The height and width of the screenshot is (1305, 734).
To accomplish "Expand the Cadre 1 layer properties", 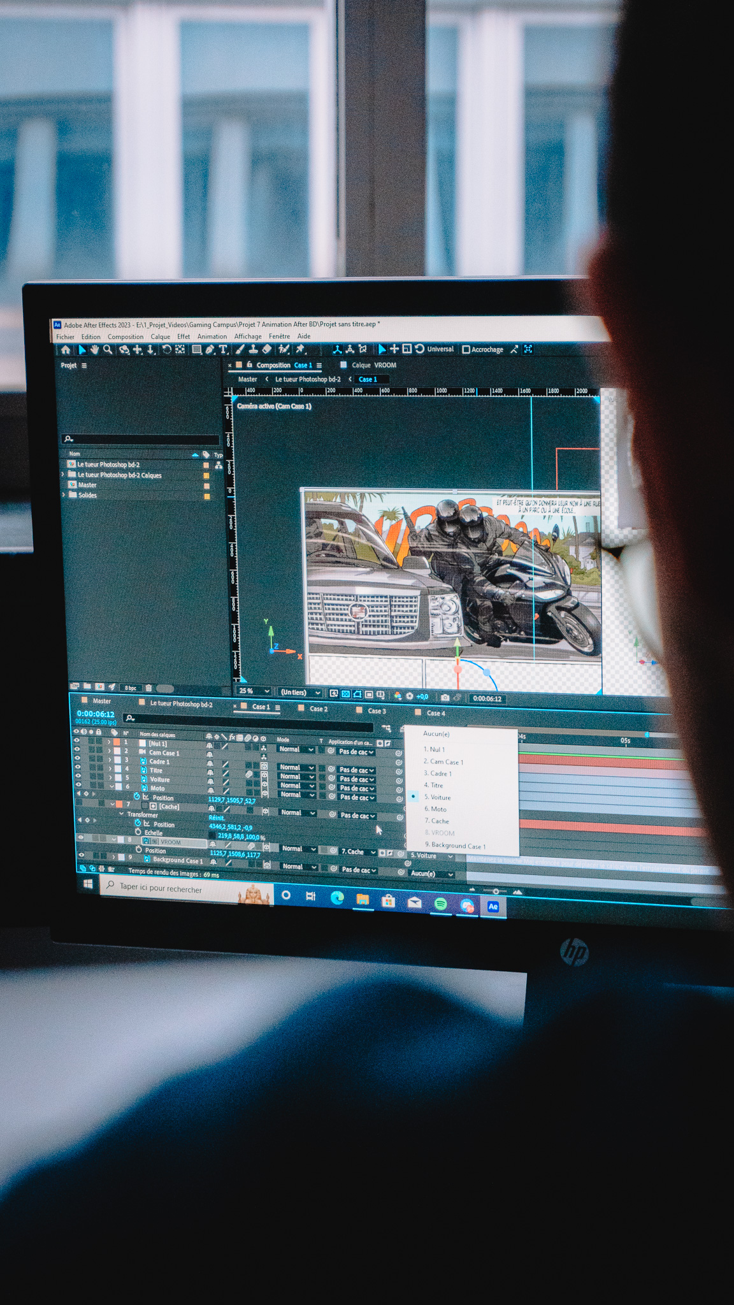I will coord(110,760).
